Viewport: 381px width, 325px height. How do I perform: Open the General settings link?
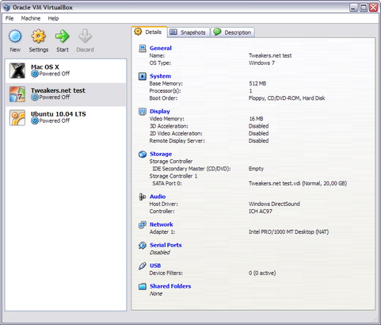[161, 48]
